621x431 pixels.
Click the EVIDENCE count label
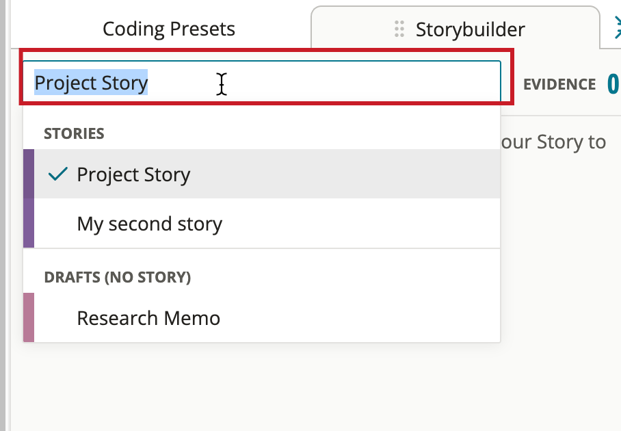click(x=559, y=84)
